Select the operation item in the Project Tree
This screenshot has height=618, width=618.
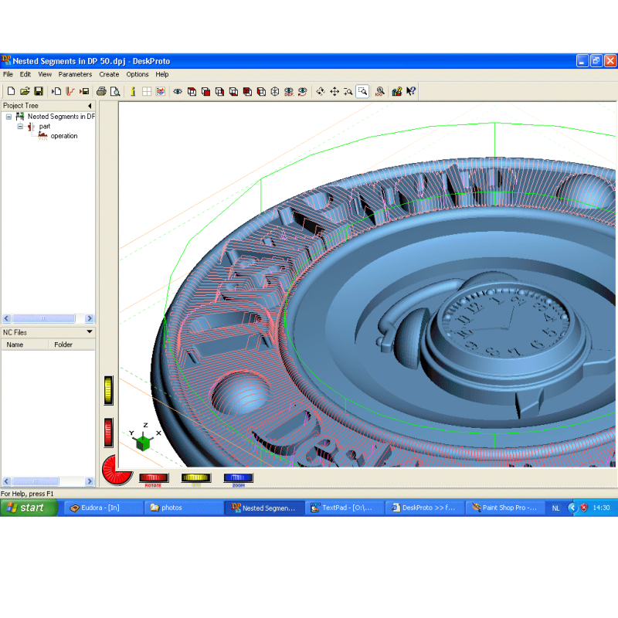pos(64,136)
